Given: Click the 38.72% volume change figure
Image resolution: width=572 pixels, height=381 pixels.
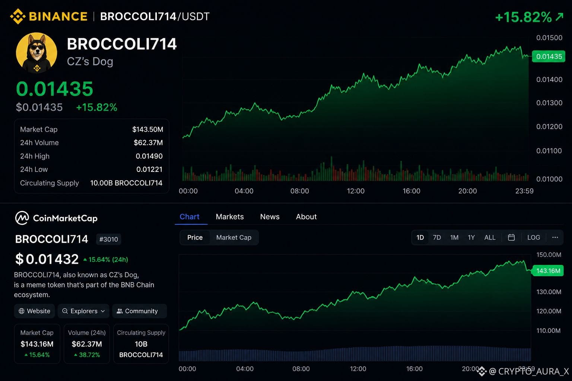Looking at the screenshot, I should [87, 355].
